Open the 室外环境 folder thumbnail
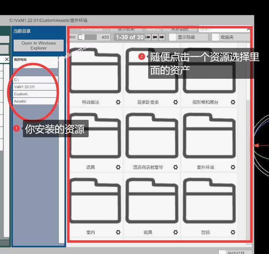This screenshot has height=254, width=269. [x=209, y=137]
